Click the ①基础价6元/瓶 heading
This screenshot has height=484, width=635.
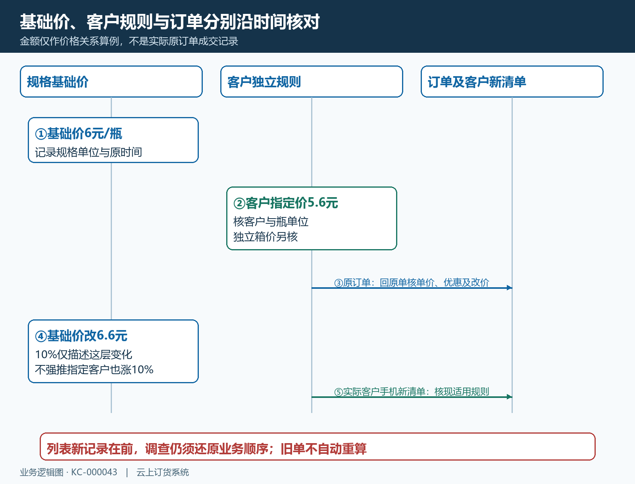(x=79, y=134)
